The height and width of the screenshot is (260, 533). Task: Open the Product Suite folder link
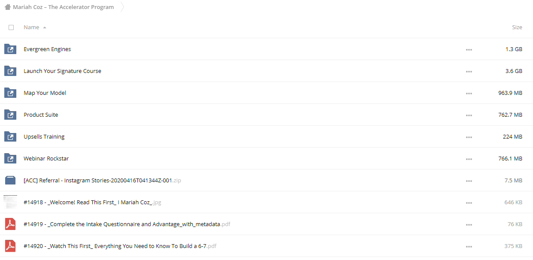(41, 115)
